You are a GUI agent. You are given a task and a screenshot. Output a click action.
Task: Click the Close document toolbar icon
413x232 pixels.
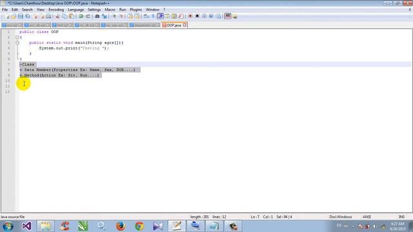coord(35,16)
